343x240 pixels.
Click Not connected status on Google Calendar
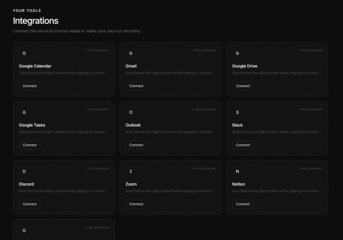pyautogui.click(x=97, y=50)
